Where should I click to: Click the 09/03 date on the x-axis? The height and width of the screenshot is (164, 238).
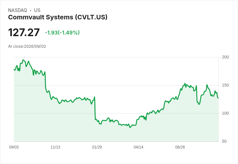[x=14, y=147]
